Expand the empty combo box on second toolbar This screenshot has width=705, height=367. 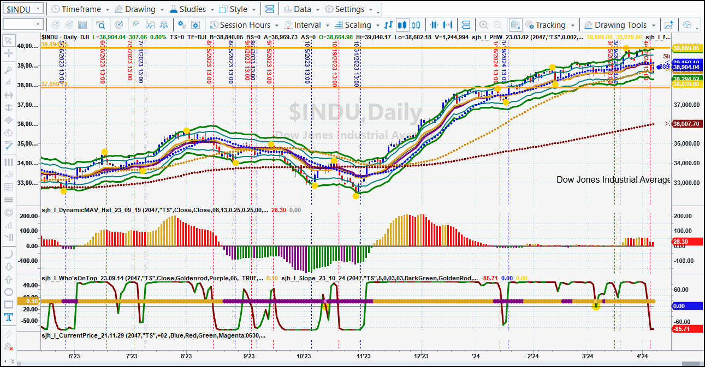(x=22, y=25)
